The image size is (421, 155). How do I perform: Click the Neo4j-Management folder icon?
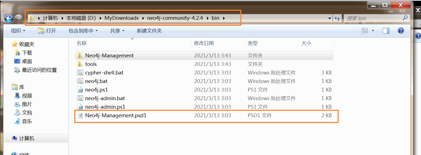80,55
